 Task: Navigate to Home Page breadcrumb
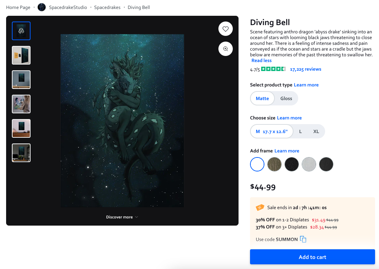[18, 8]
